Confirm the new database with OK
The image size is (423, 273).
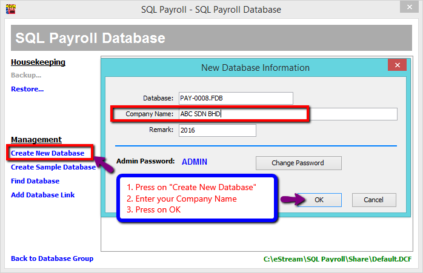click(x=319, y=200)
